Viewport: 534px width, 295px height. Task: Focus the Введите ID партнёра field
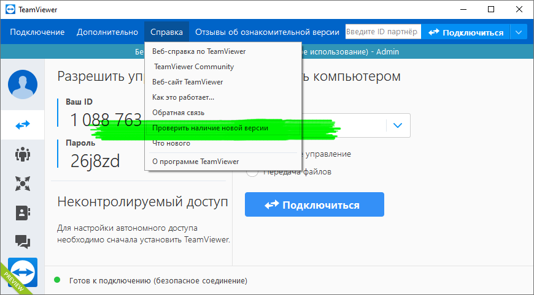coord(383,32)
